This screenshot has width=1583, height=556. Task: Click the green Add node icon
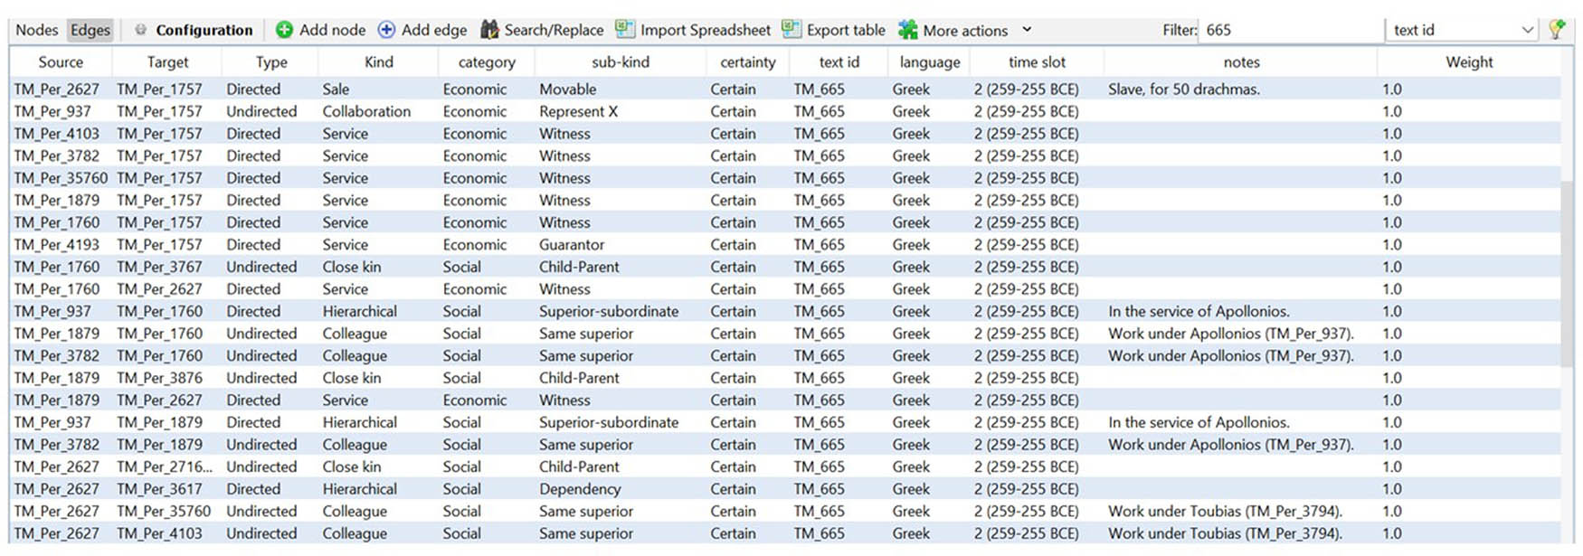(x=284, y=30)
